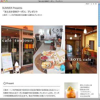Click the PRINT link at top right
This screenshot has width=100, height=100.
pos(87,4)
